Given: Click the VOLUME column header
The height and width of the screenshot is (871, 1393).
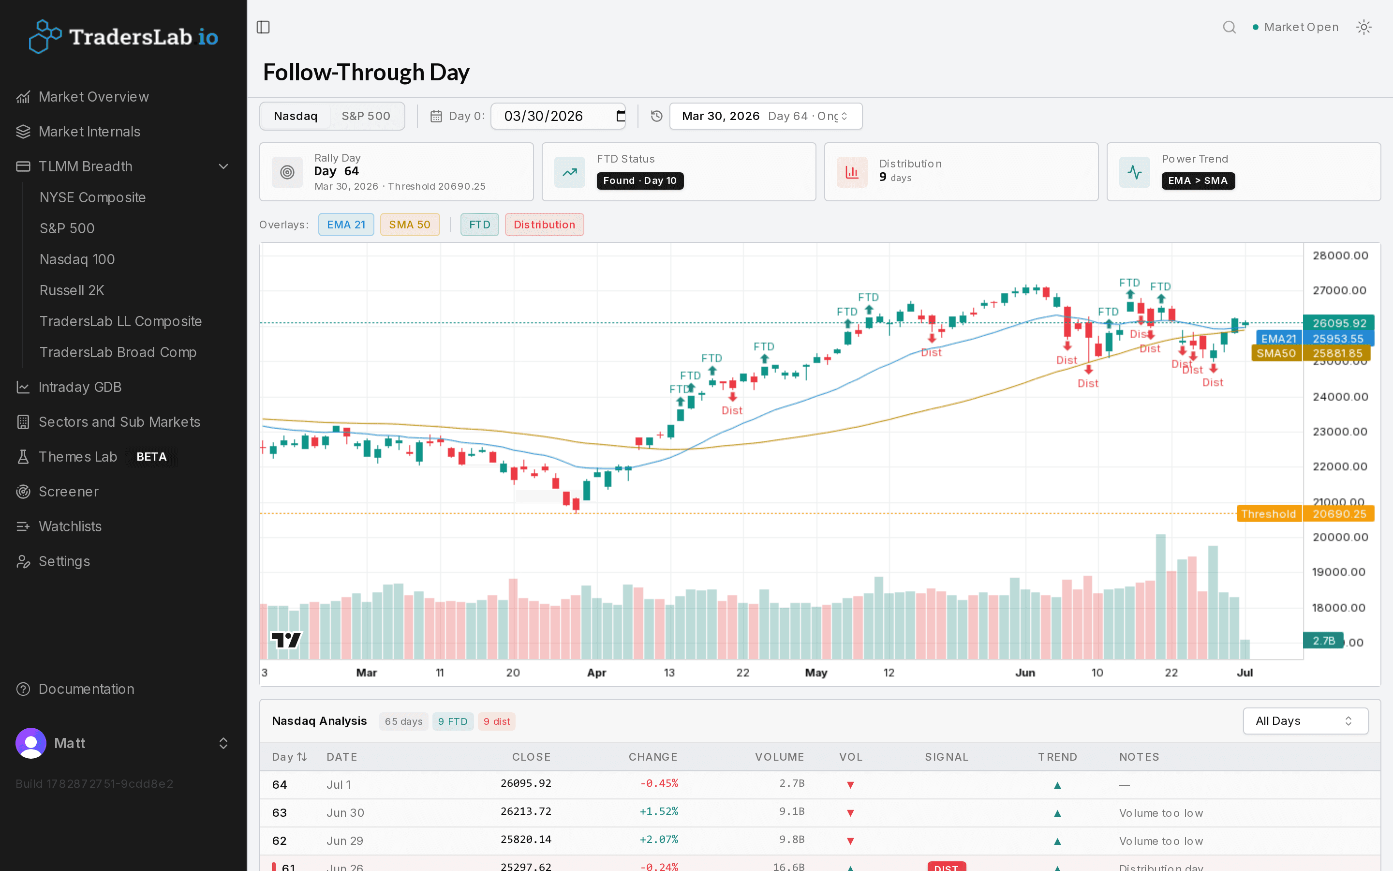Looking at the screenshot, I should coord(779,757).
